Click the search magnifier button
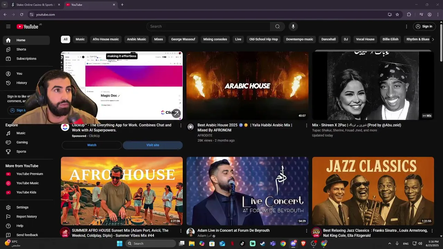Viewport: 443px width, 249px height. (x=278, y=26)
